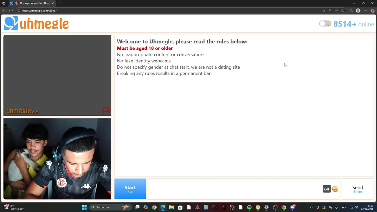Click the Send button
This screenshot has width=377, height=212.
click(358, 189)
